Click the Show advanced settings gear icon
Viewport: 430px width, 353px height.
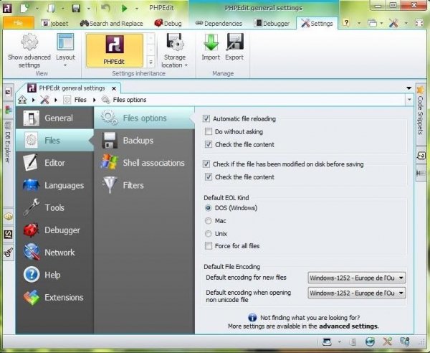(29, 42)
